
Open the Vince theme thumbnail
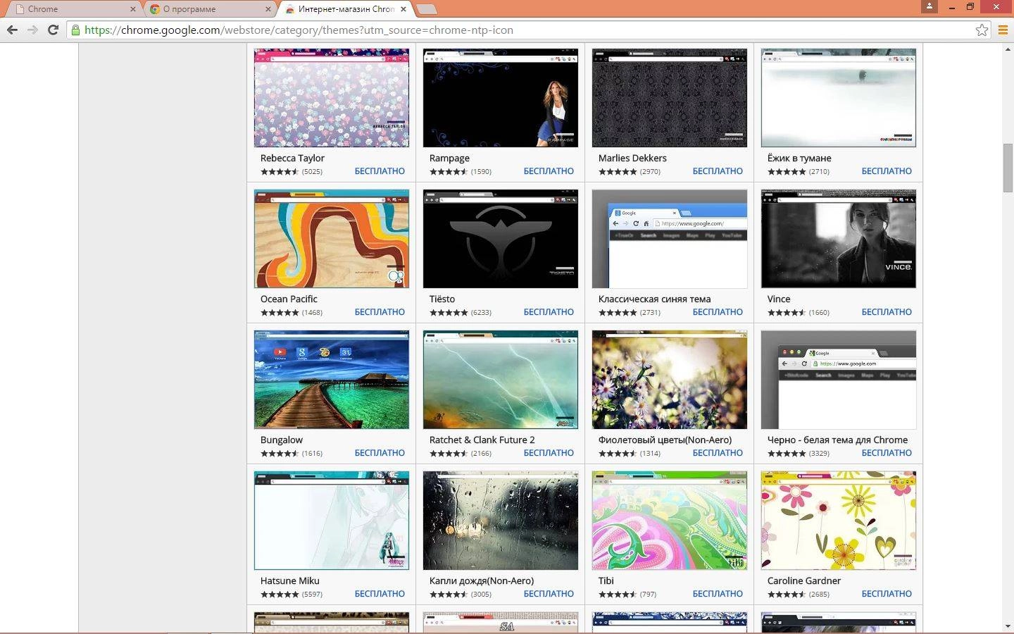coord(839,239)
